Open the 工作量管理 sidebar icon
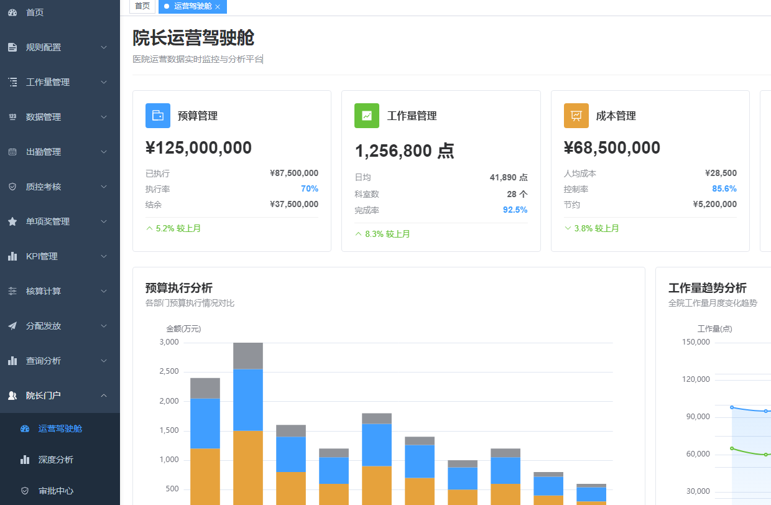This screenshot has height=505, width=771. coord(13,81)
